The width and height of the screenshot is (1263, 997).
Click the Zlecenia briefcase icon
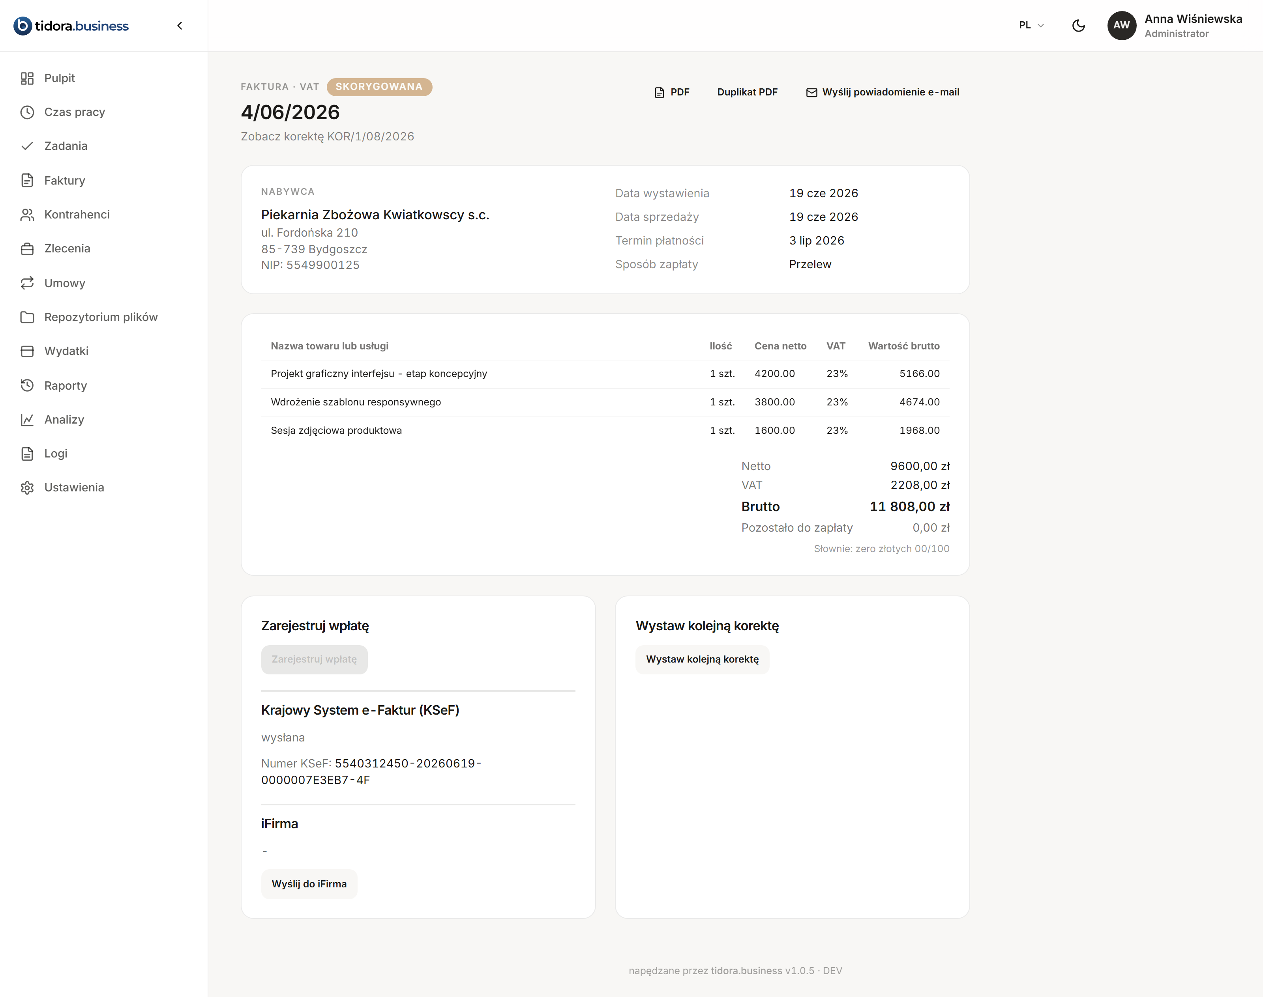(27, 249)
